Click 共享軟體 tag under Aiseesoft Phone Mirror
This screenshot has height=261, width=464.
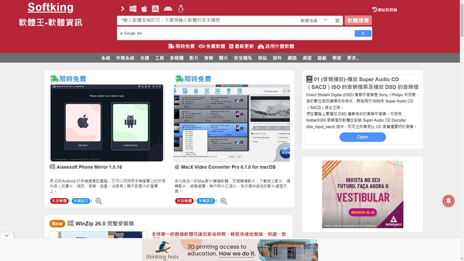pos(59,201)
